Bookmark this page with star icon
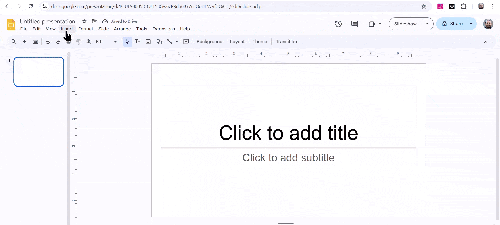The width and height of the screenshot is (500, 225). [x=424, y=6]
